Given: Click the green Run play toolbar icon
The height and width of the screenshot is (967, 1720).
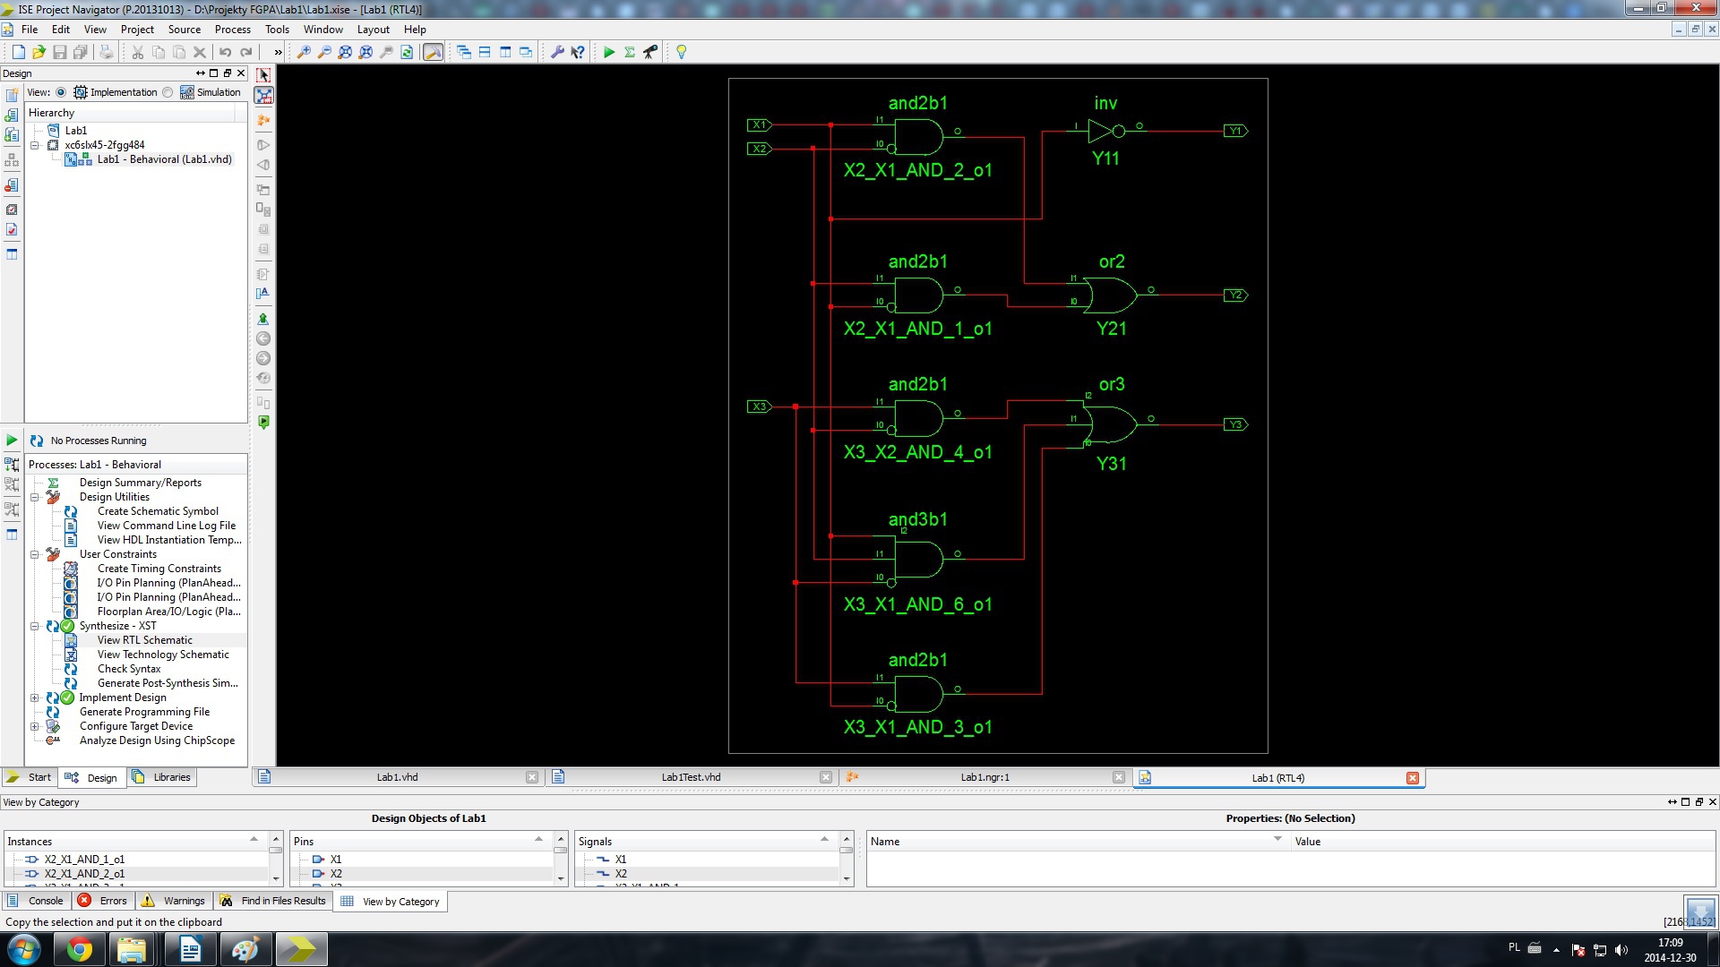Looking at the screenshot, I should pos(609,52).
